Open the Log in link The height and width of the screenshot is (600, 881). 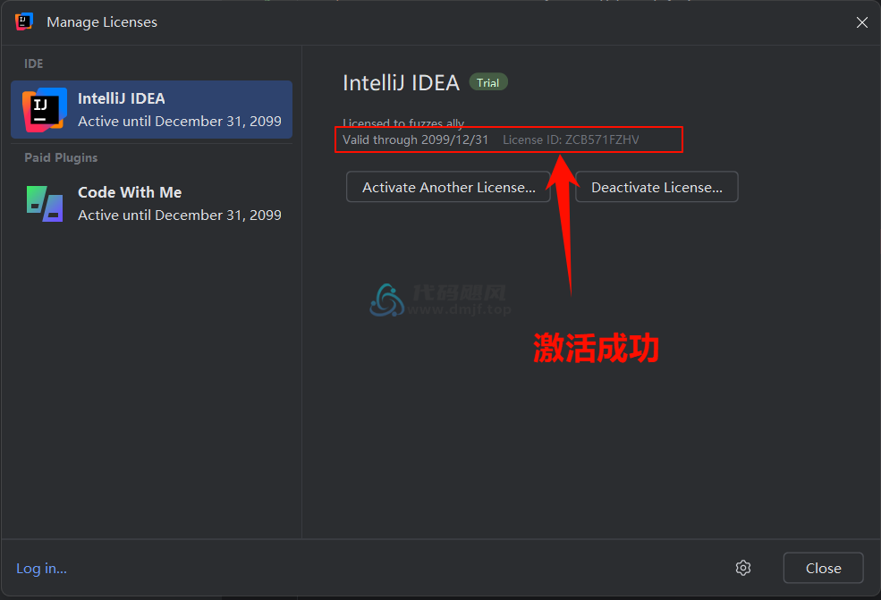click(x=41, y=569)
